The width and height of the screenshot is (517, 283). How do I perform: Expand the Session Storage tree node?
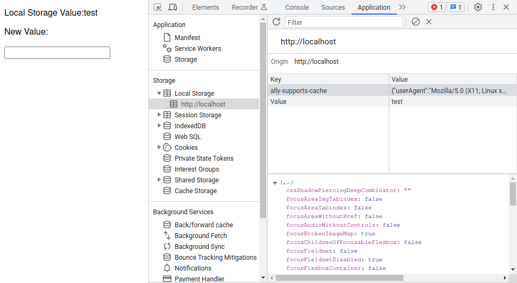point(159,115)
